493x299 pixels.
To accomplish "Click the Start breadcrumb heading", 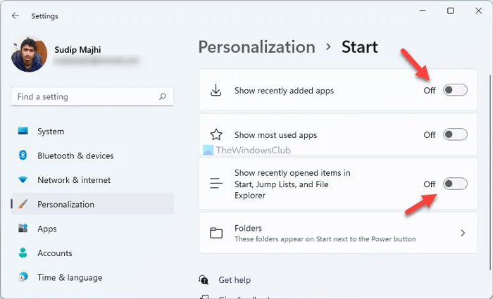I will (360, 47).
